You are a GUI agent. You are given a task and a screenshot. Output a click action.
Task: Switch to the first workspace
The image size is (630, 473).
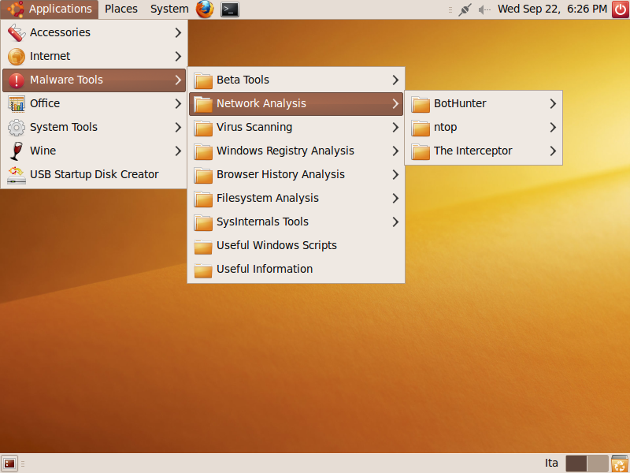[x=576, y=464]
